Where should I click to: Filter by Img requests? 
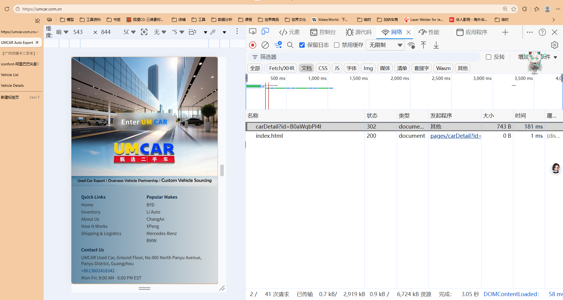click(368, 68)
